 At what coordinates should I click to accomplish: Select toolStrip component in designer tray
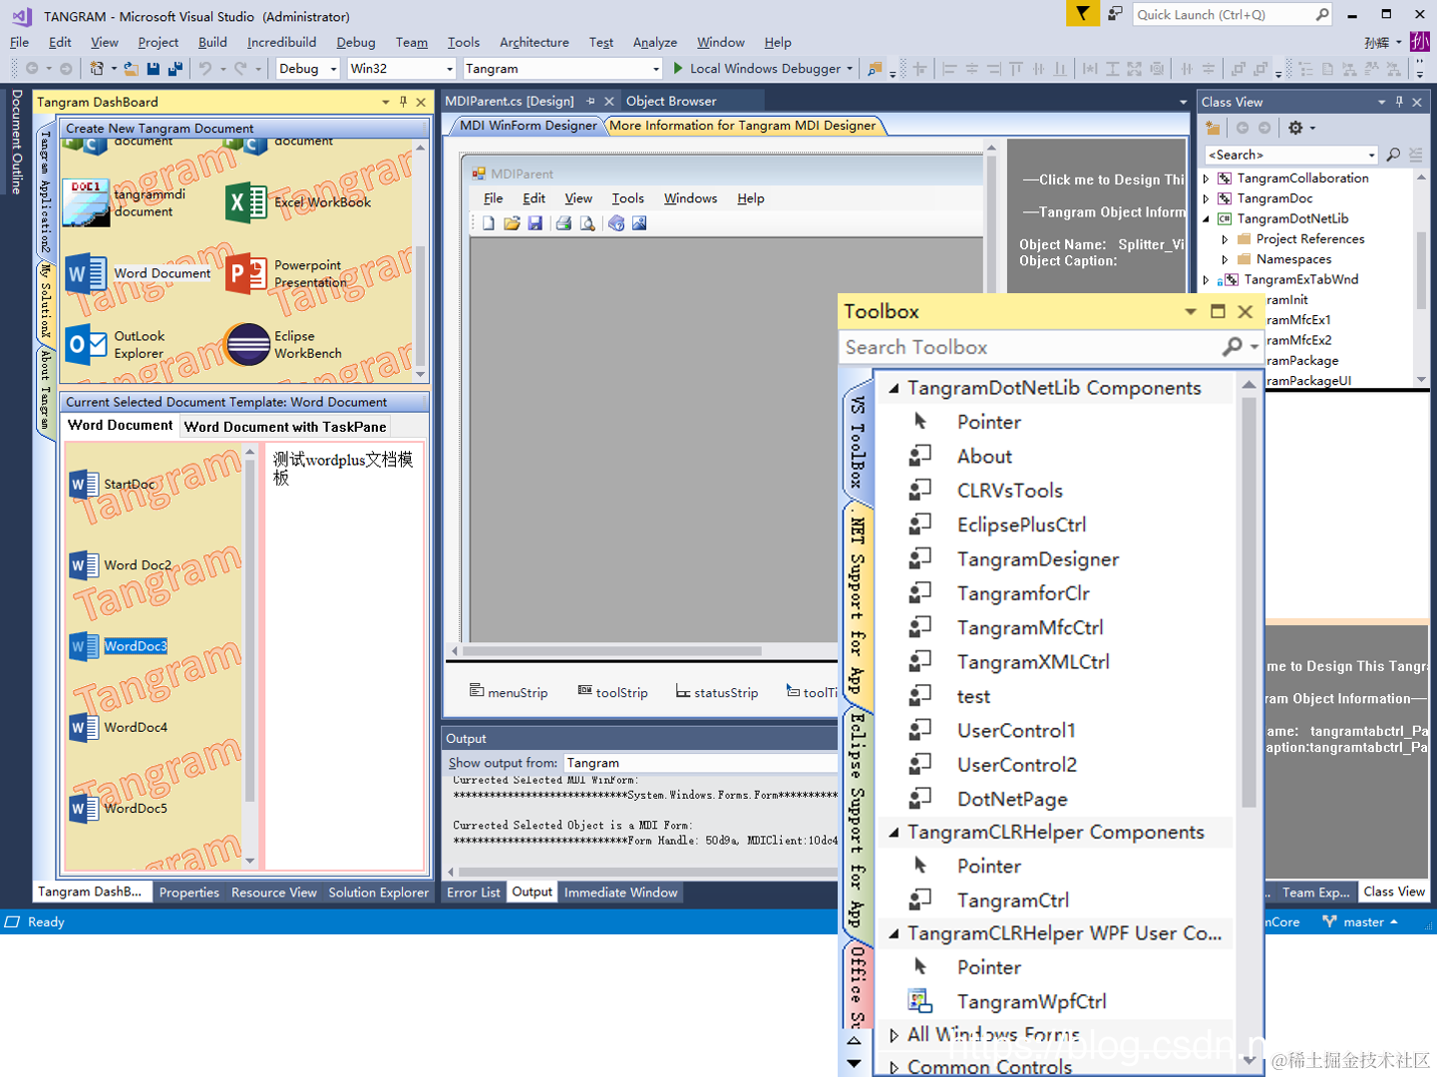click(612, 692)
